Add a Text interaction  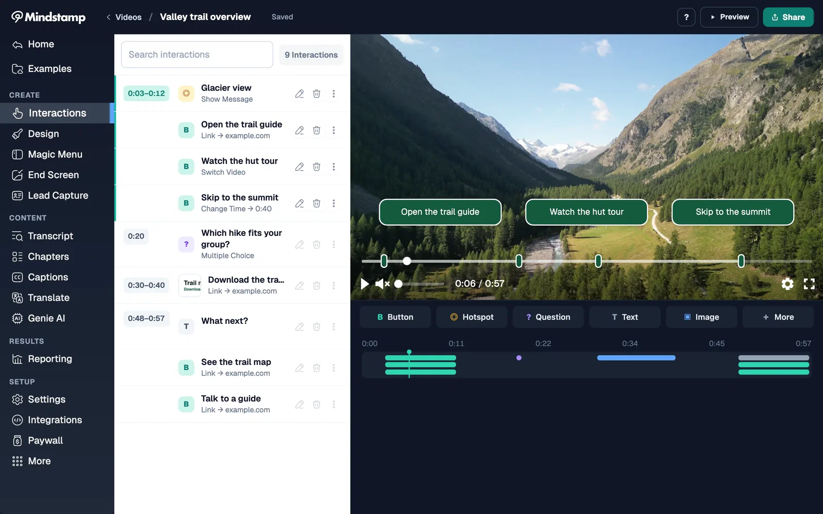click(625, 317)
